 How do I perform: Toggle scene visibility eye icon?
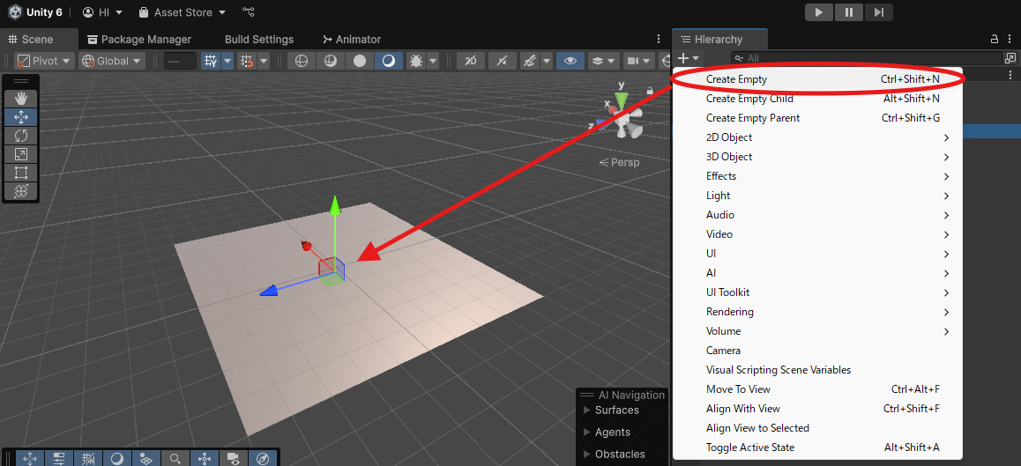tap(570, 61)
